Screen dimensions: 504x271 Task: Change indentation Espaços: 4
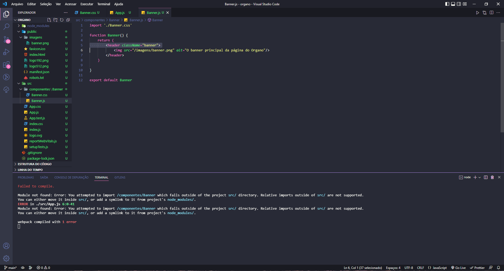393,268
